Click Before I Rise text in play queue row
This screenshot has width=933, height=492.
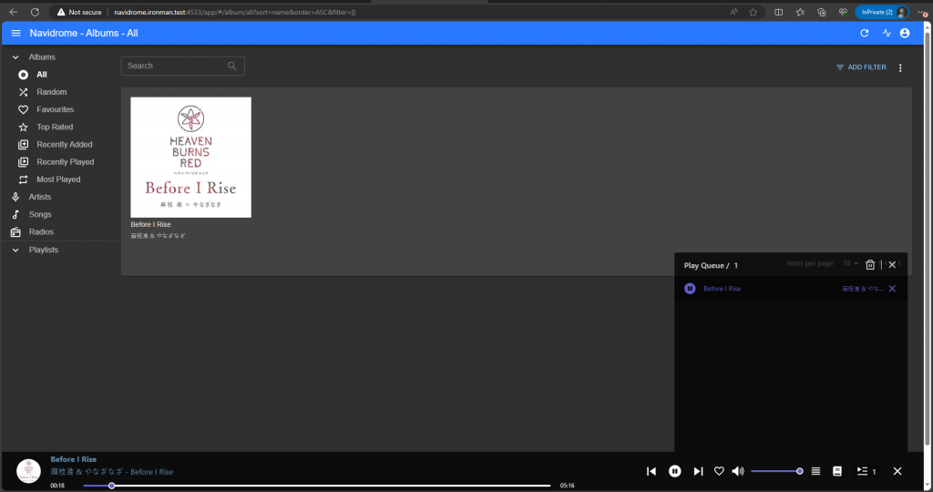pyautogui.click(x=722, y=289)
